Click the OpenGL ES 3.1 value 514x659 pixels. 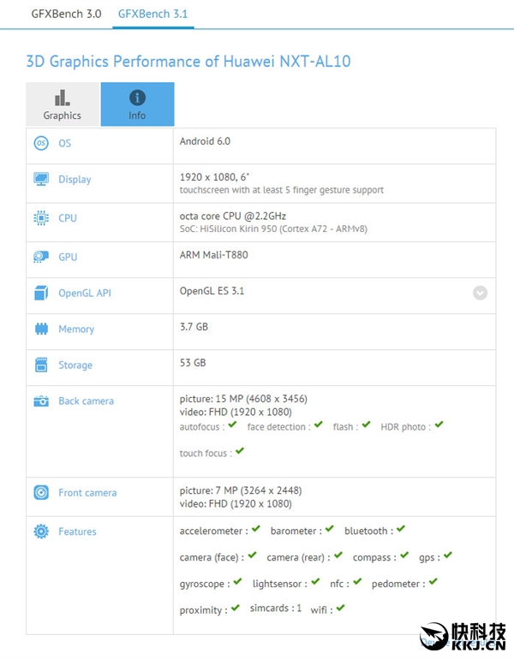(212, 291)
